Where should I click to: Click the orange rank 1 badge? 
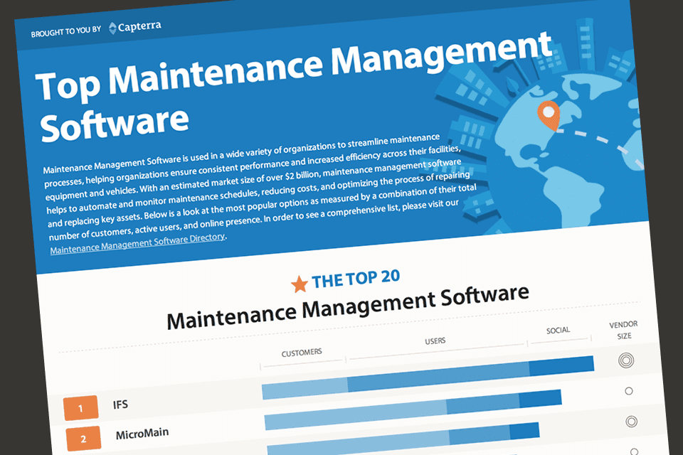click(80, 408)
